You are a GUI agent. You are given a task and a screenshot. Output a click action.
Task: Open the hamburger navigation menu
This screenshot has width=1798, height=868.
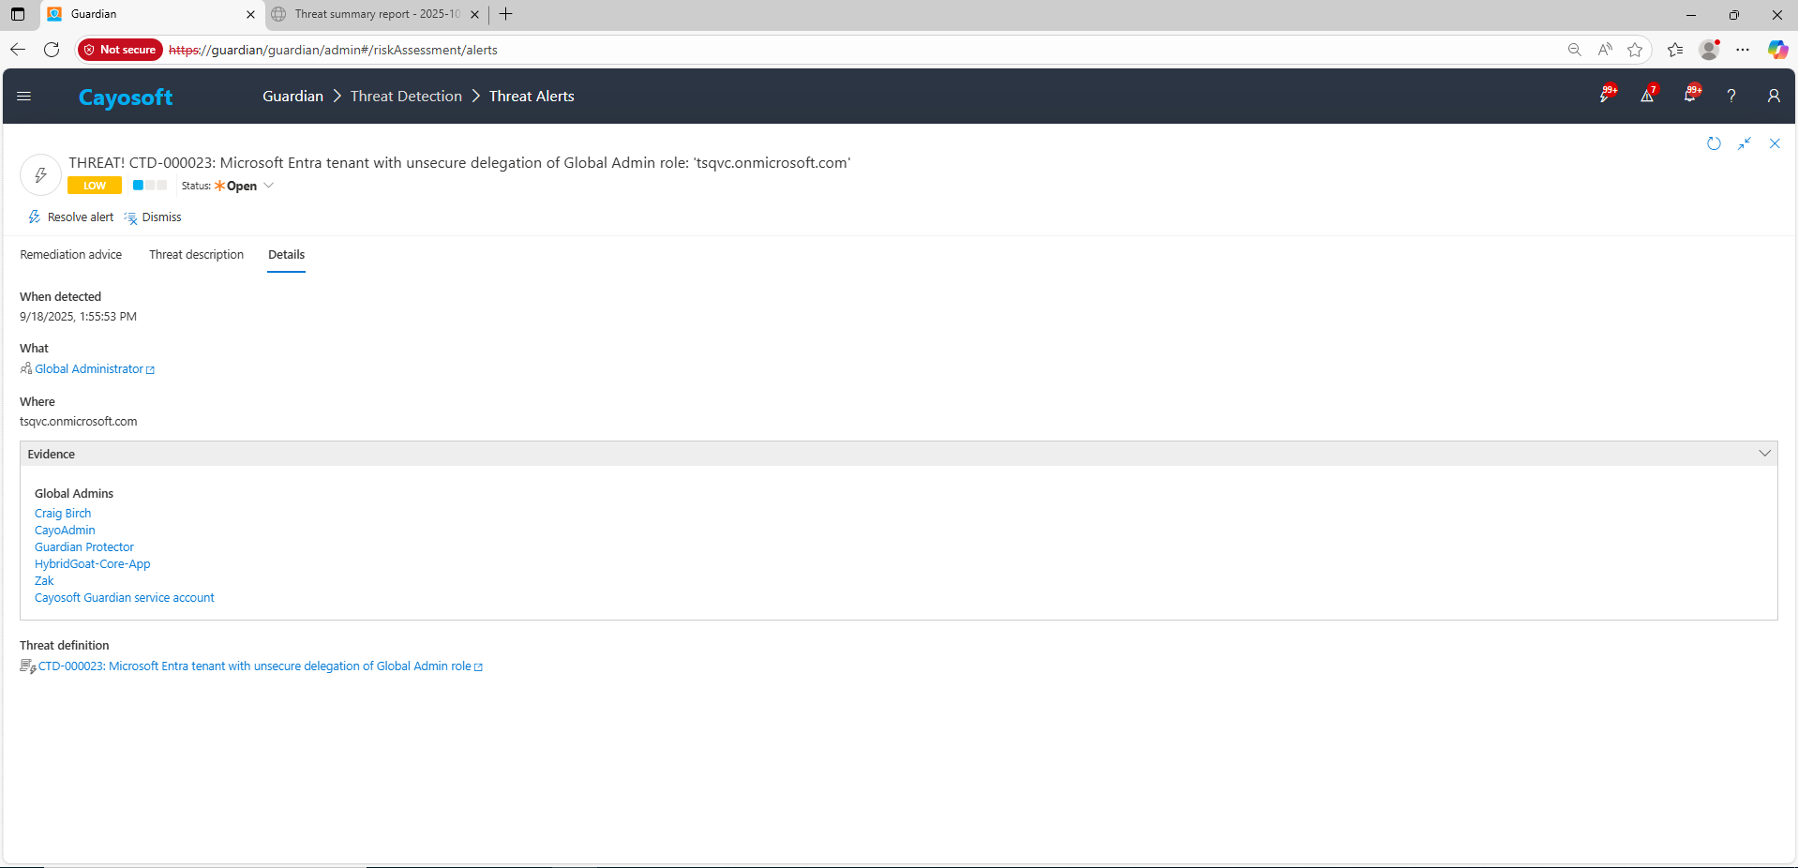point(24,96)
